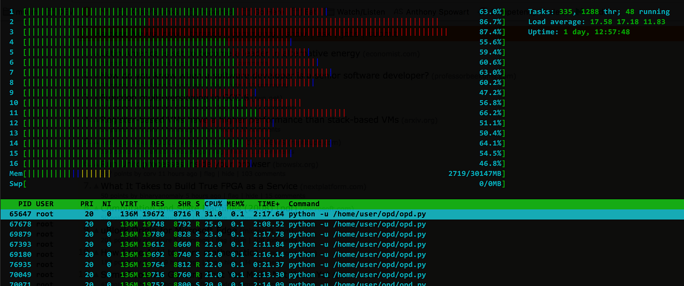Select the highlighted process row 65647
Image resolution: width=684 pixels, height=286 pixels.
pyautogui.click(x=342, y=214)
